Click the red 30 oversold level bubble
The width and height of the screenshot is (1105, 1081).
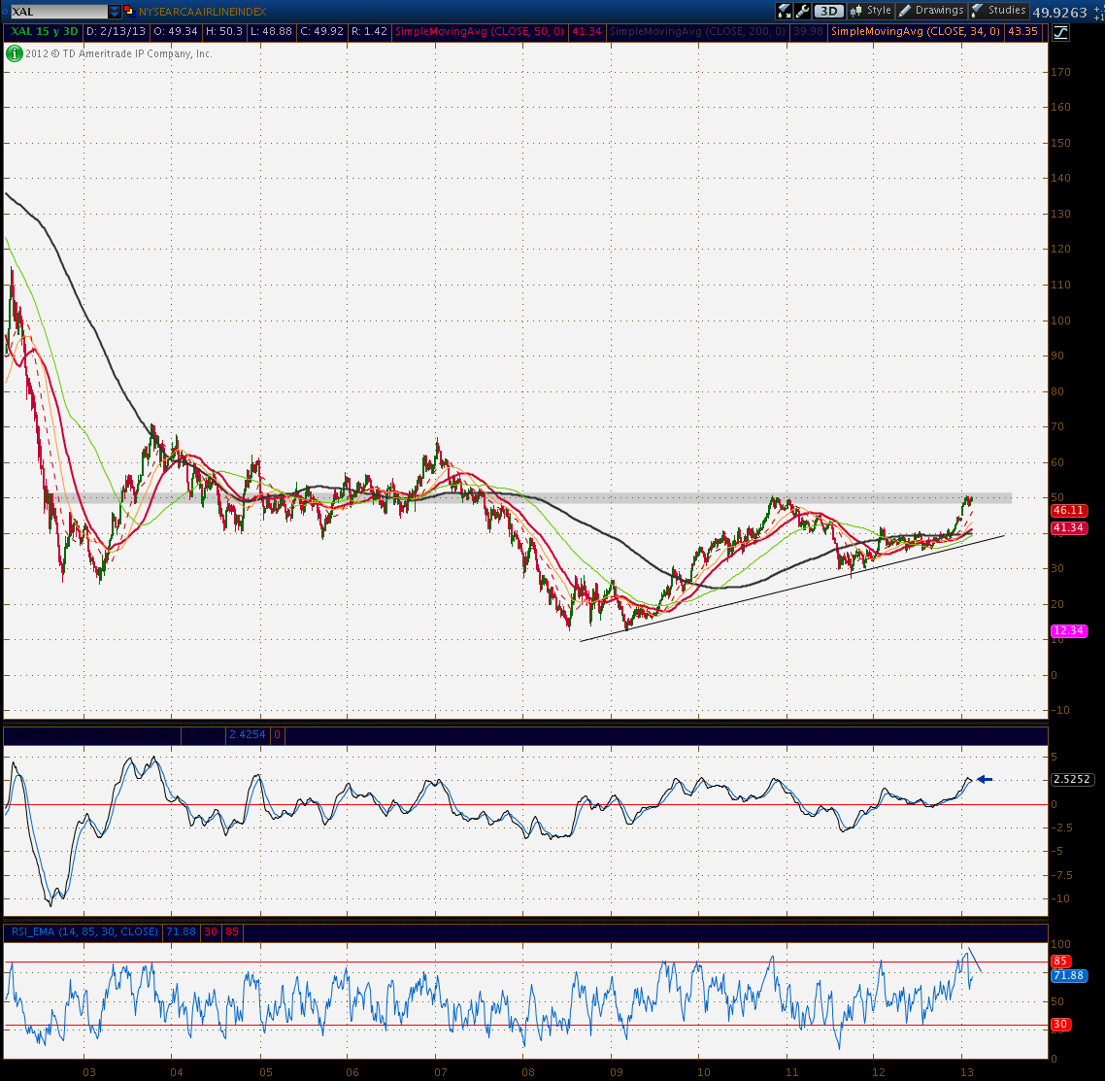1060,1024
